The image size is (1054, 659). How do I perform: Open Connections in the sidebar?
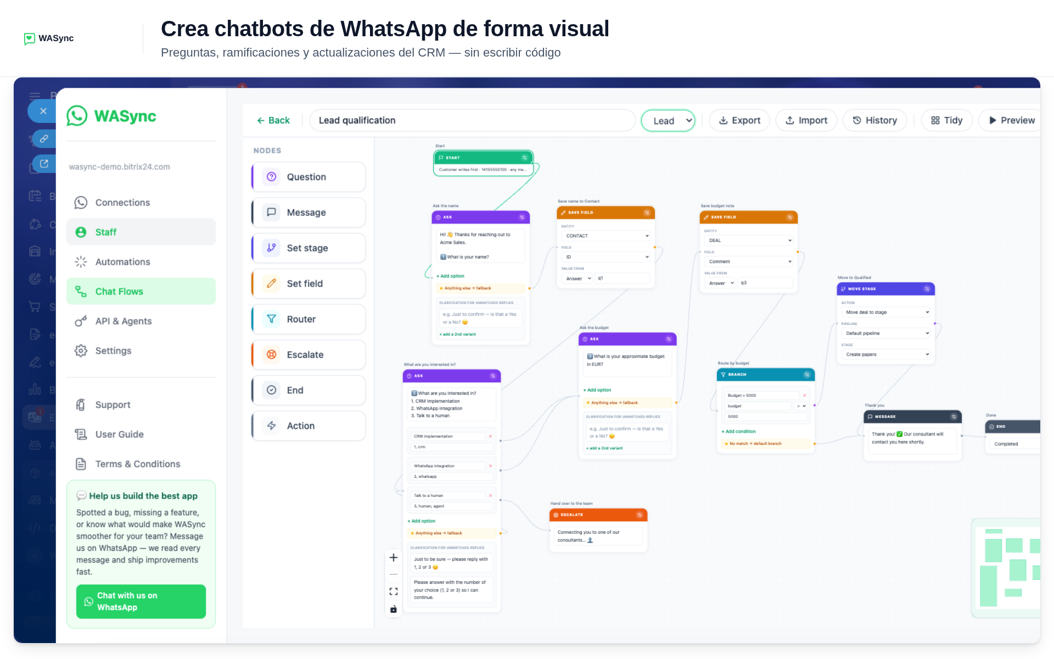coord(141,203)
